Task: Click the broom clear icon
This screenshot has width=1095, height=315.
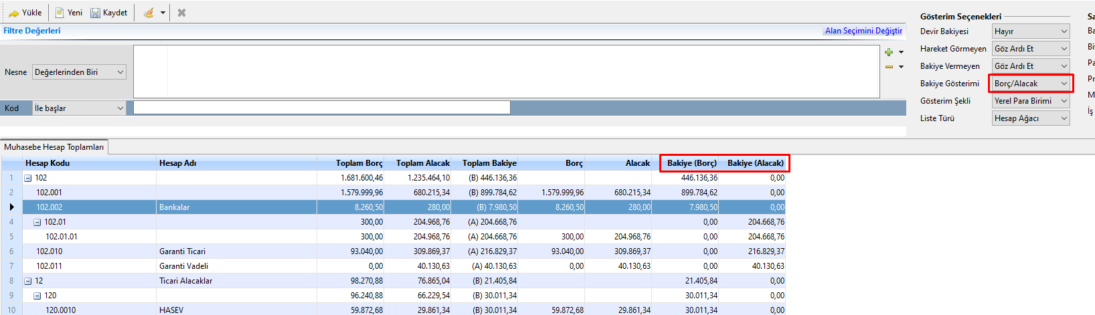Action: click(149, 13)
